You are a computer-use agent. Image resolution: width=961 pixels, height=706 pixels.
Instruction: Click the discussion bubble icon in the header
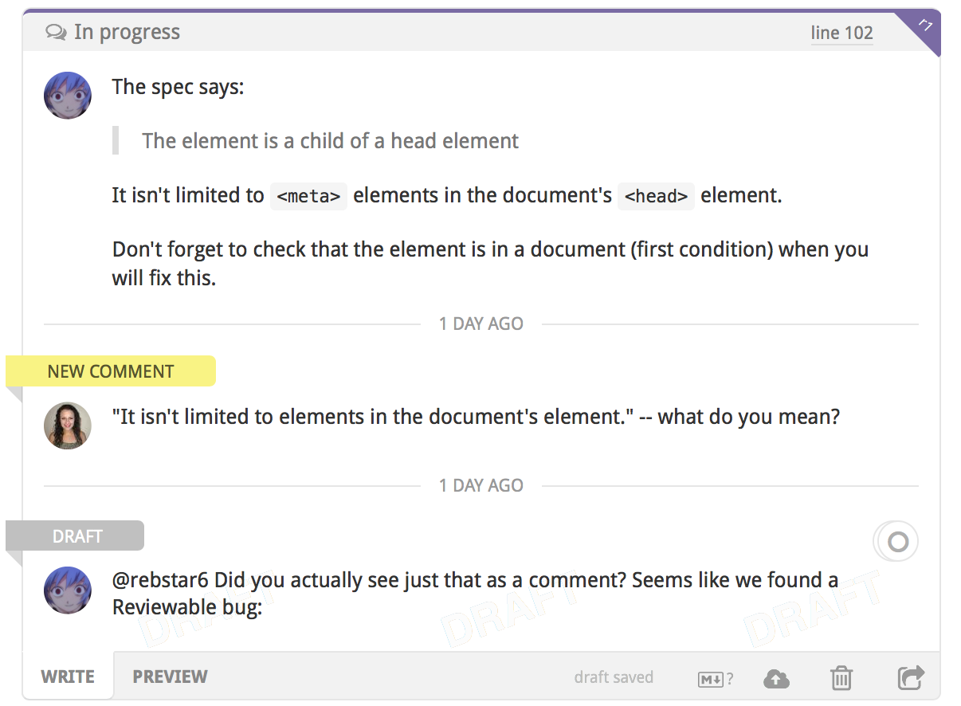coord(56,31)
